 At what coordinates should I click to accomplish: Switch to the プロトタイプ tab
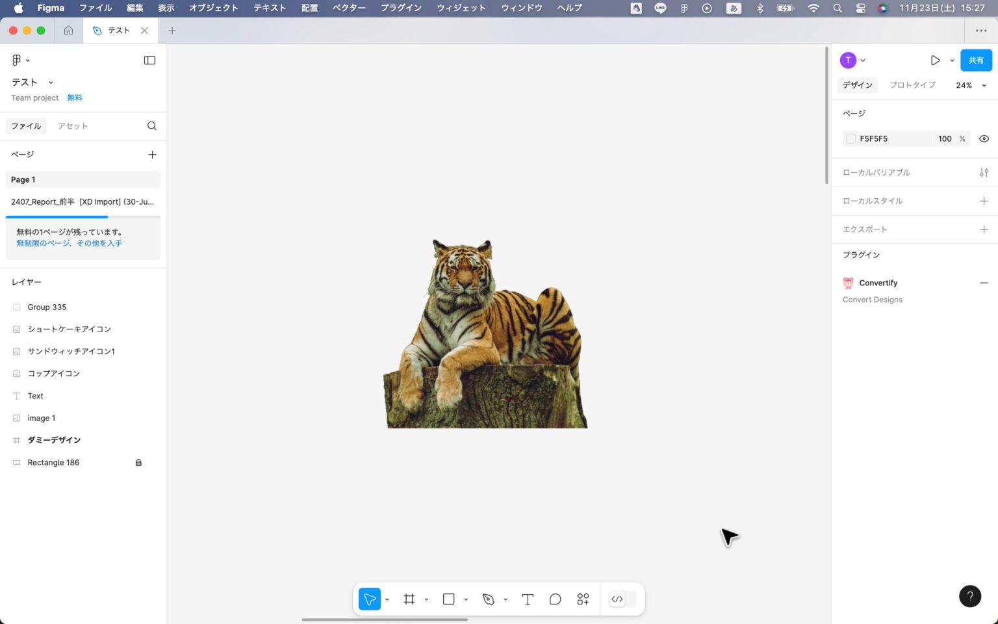(912, 85)
